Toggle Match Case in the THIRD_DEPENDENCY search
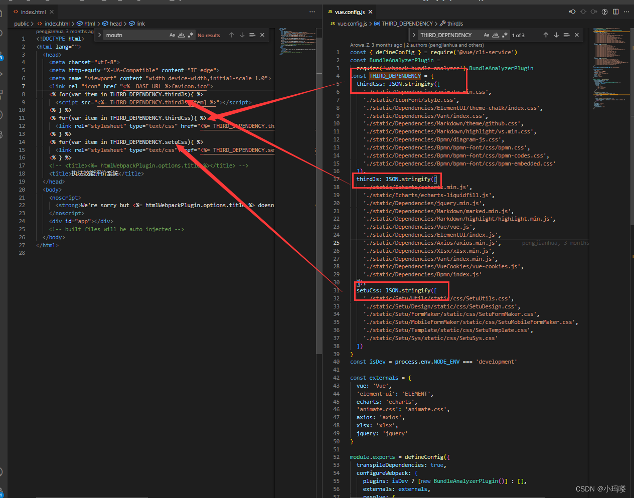634x498 pixels. (487, 35)
